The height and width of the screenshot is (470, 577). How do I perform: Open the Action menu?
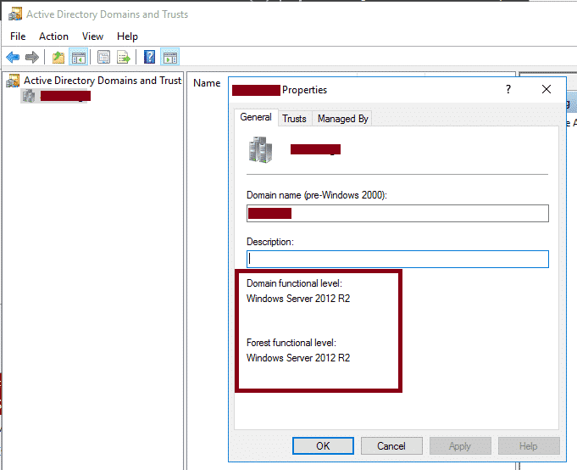pos(53,36)
